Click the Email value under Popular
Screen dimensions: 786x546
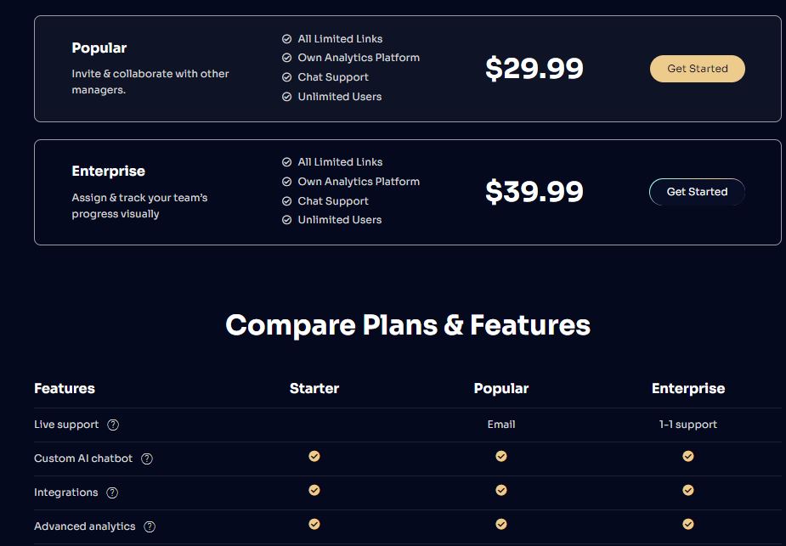[501, 425]
